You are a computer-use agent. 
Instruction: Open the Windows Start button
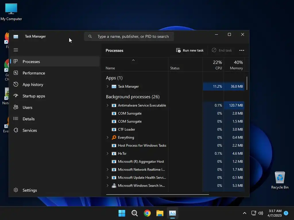122,213
